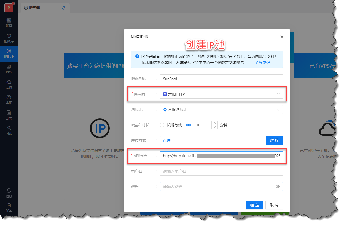Viewport: 344px width, 225px height.
Task: Open the 日志 logs icon
Action: (9, 115)
